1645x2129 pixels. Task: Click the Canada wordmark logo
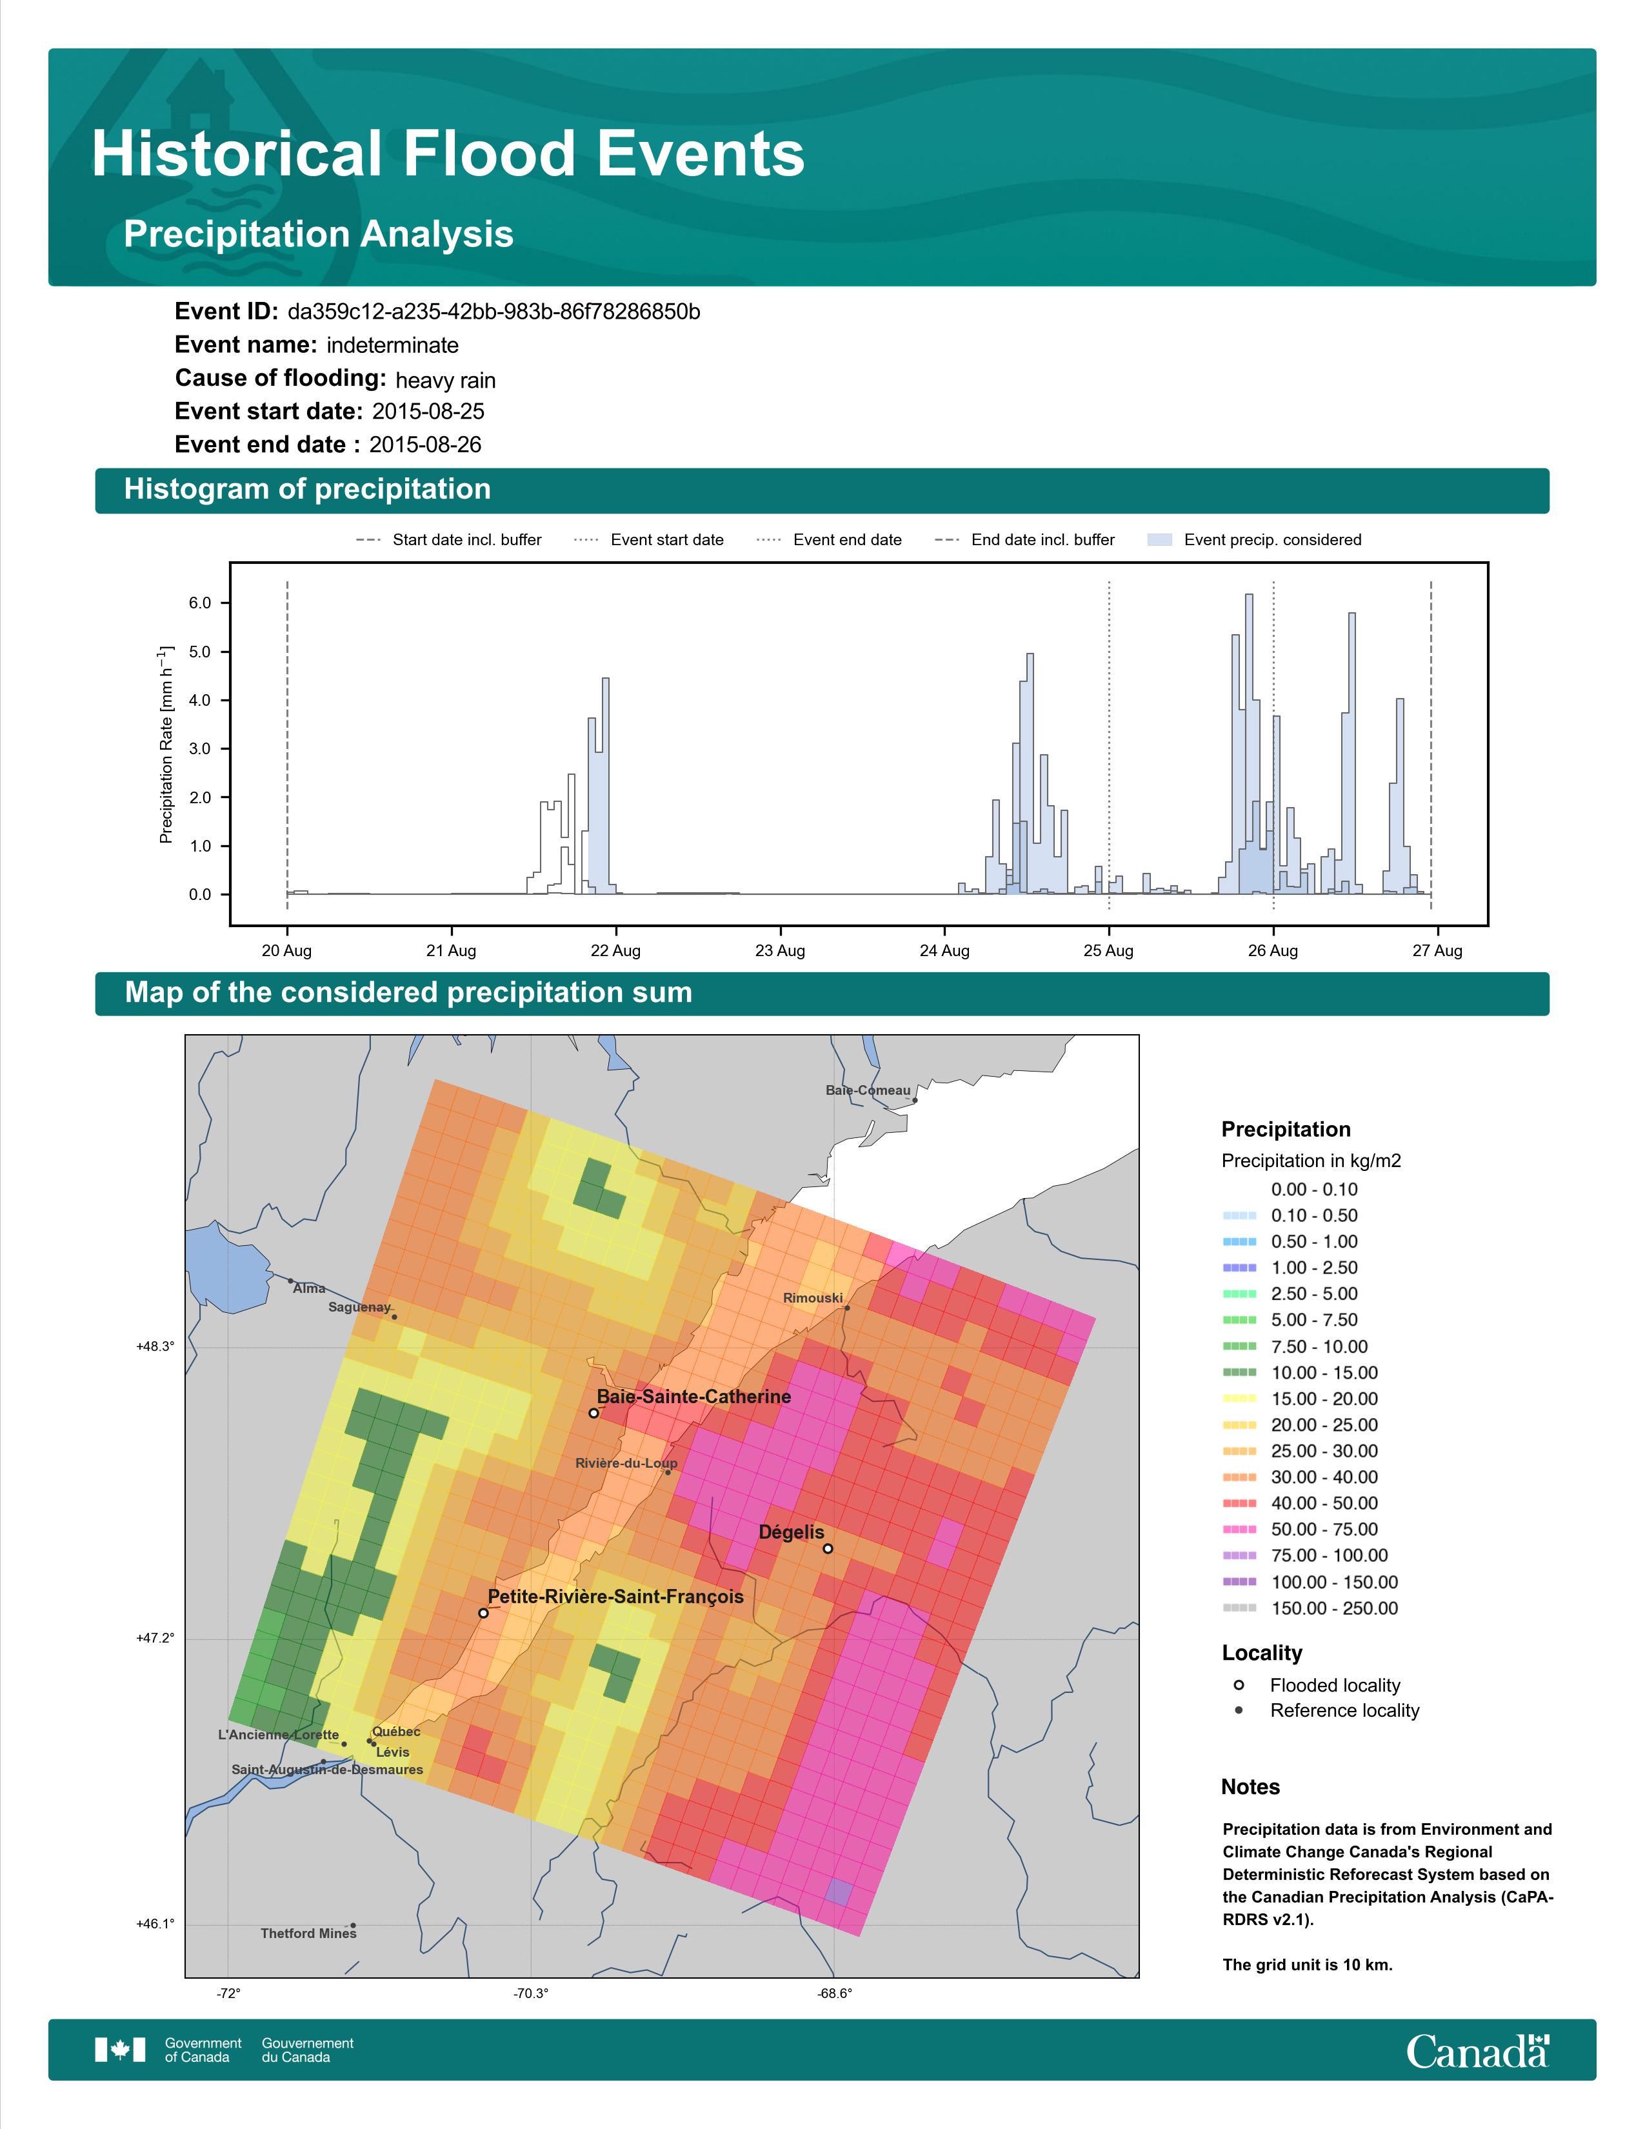pos(1477,2050)
